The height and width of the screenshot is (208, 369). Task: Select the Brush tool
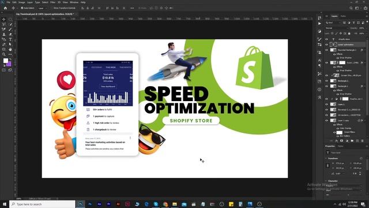point(10,29)
